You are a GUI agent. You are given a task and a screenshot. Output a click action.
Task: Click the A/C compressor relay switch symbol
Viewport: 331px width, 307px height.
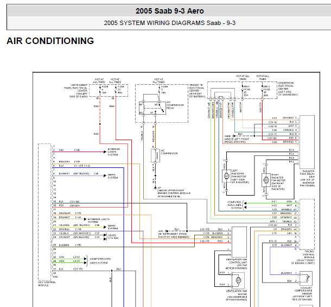point(161,108)
